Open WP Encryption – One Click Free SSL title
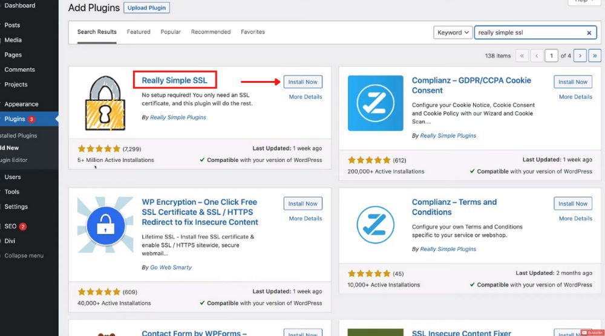Screen dimensions: 605x336 click(x=200, y=212)
